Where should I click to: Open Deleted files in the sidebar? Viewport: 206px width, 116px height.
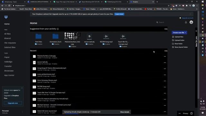(x=10, y=47)
